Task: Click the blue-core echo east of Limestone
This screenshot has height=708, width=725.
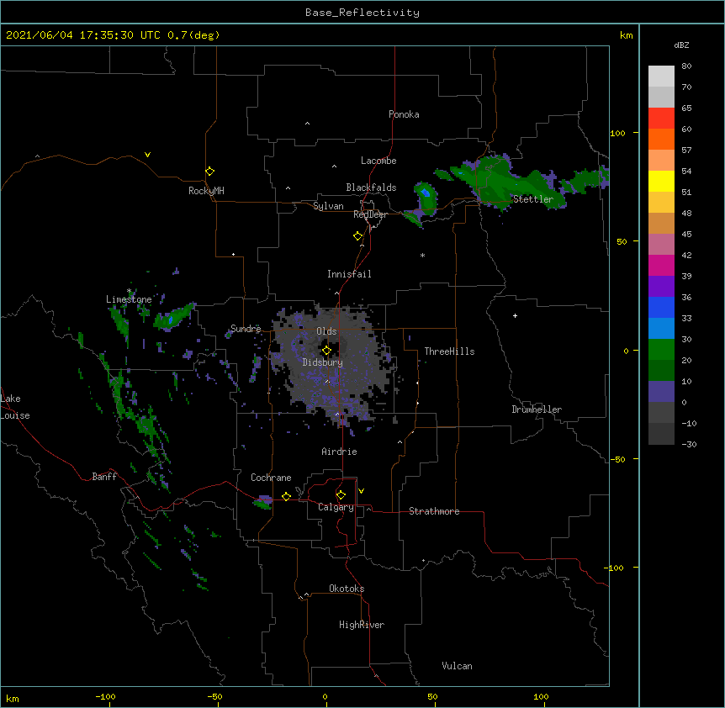Action: [x=173, y=317]
